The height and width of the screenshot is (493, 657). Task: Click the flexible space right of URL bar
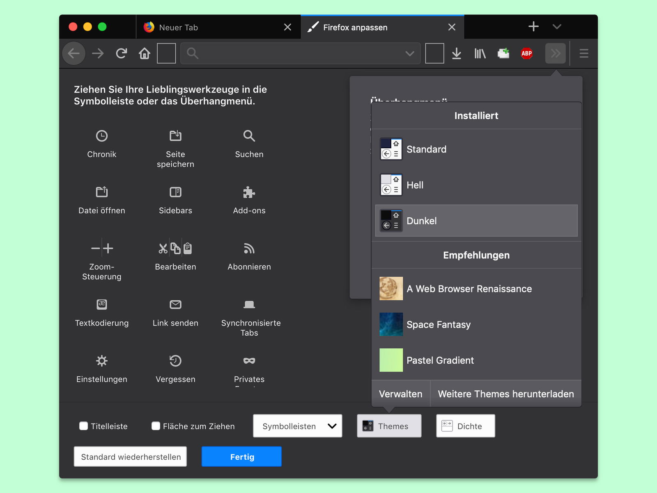434,53
